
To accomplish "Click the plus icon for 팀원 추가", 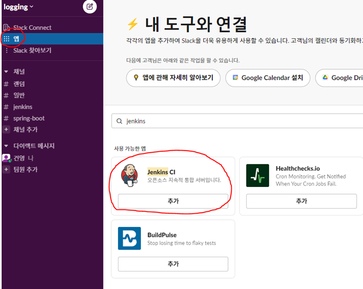I will tap(6, 170).
